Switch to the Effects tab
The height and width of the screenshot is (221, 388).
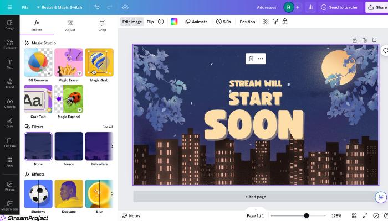pos(37,25)
